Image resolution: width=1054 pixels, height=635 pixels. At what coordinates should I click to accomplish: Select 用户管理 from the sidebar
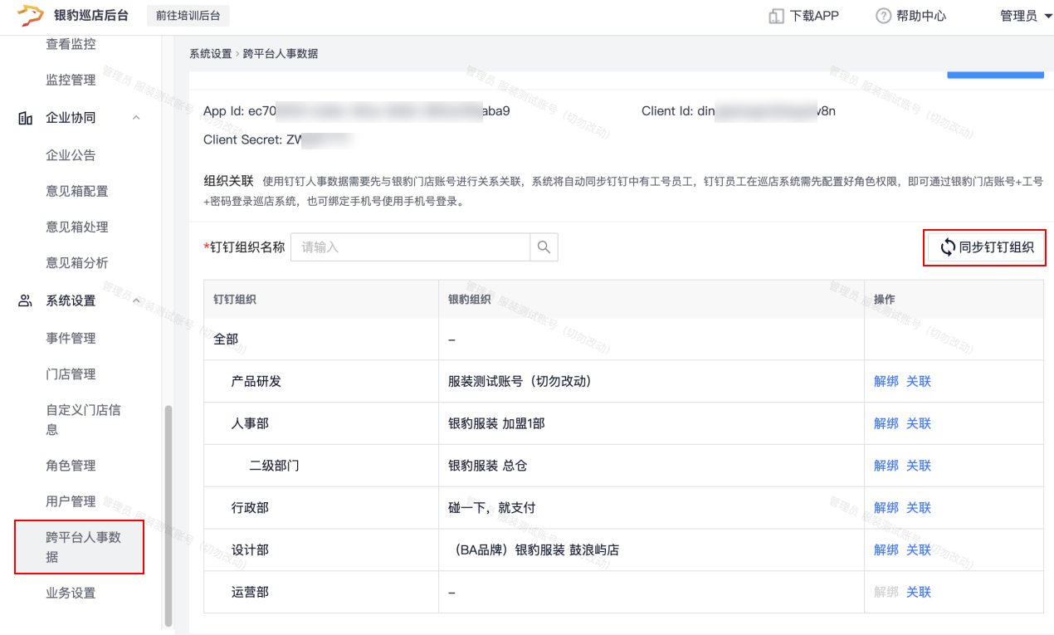click(71, 501)
